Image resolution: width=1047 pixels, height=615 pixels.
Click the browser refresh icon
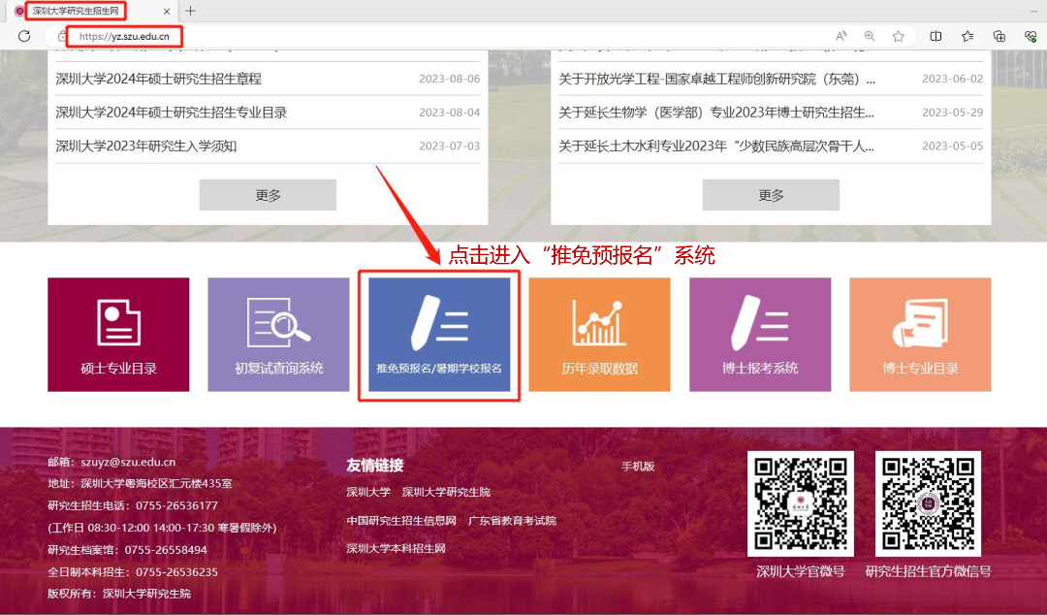click(x=24, y=36)
